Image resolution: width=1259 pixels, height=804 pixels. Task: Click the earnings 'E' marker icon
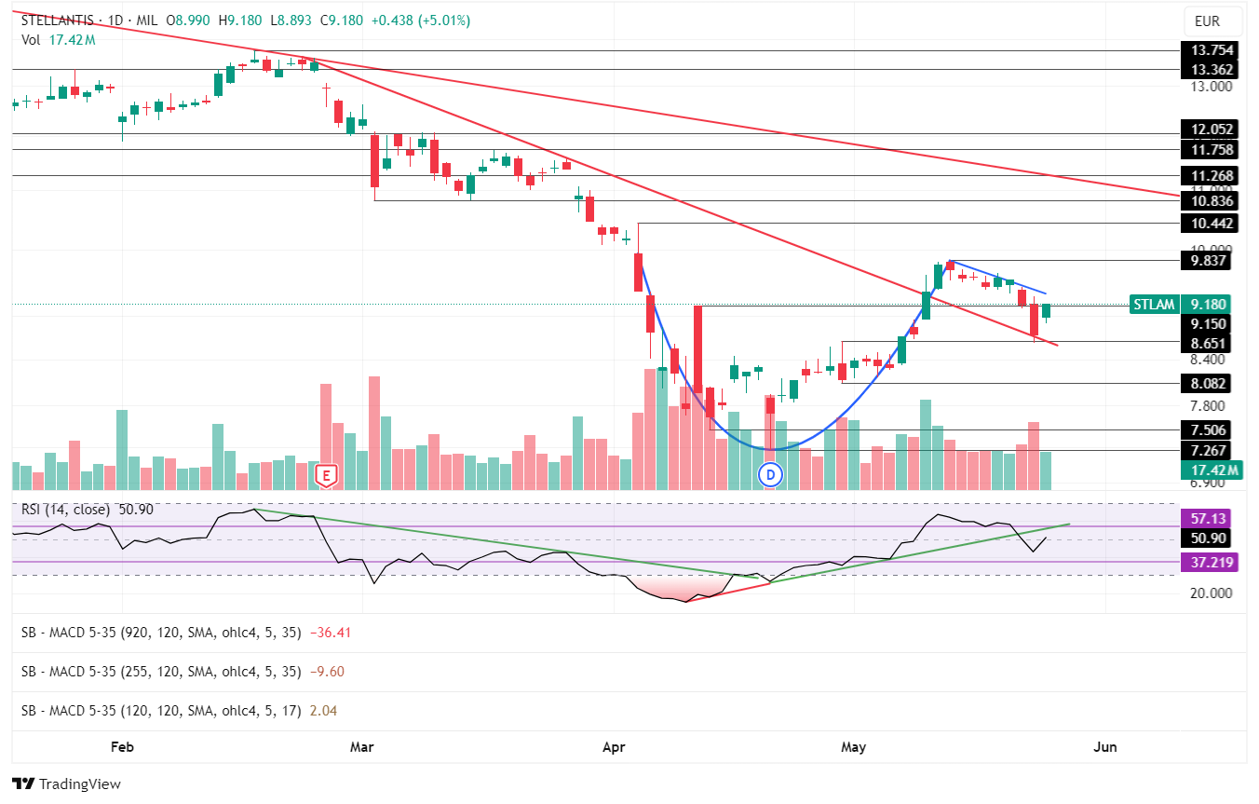[325, 475]
